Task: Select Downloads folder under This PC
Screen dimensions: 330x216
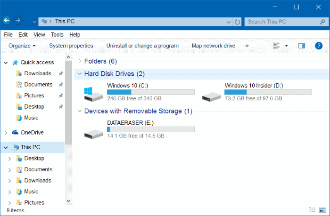Action: click(x=38, y=181)
